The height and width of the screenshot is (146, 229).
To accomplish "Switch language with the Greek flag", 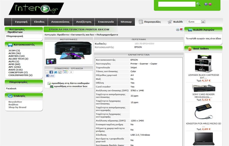I will click(x=206, y=4).
